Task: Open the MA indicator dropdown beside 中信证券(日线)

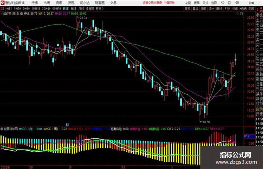Action: point(21,14)
